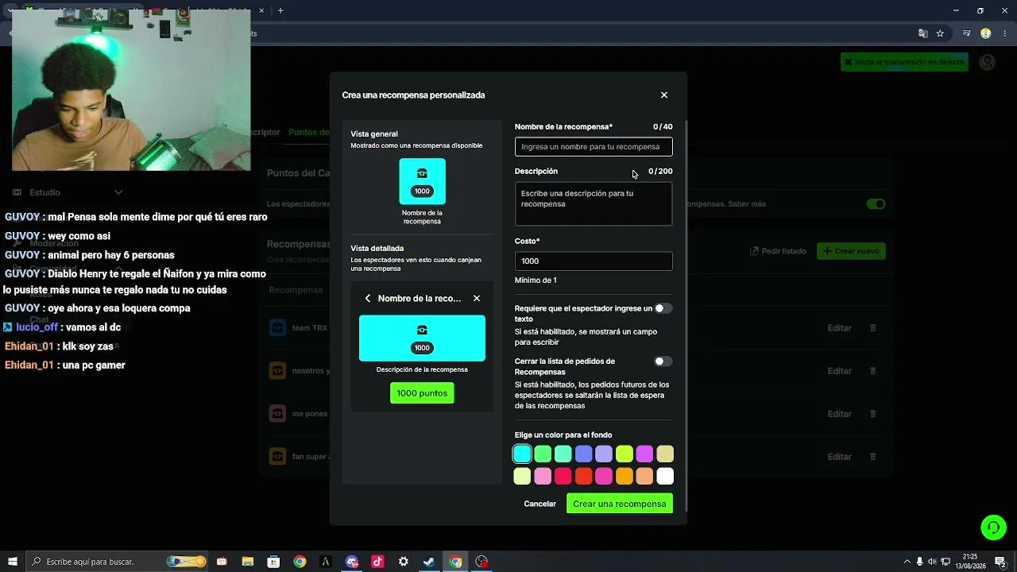Select the periwinkle blue swatch

(x=583, y=454)
